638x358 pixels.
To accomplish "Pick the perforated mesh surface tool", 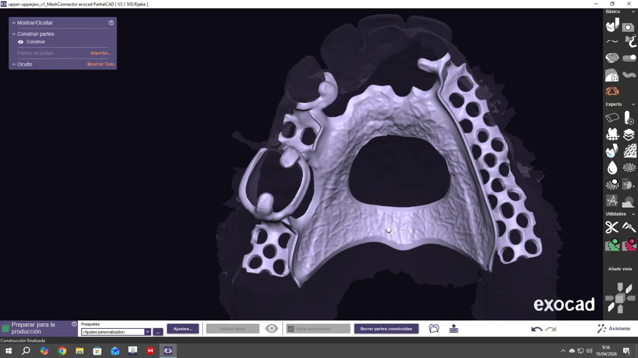I will click(630, 151).
